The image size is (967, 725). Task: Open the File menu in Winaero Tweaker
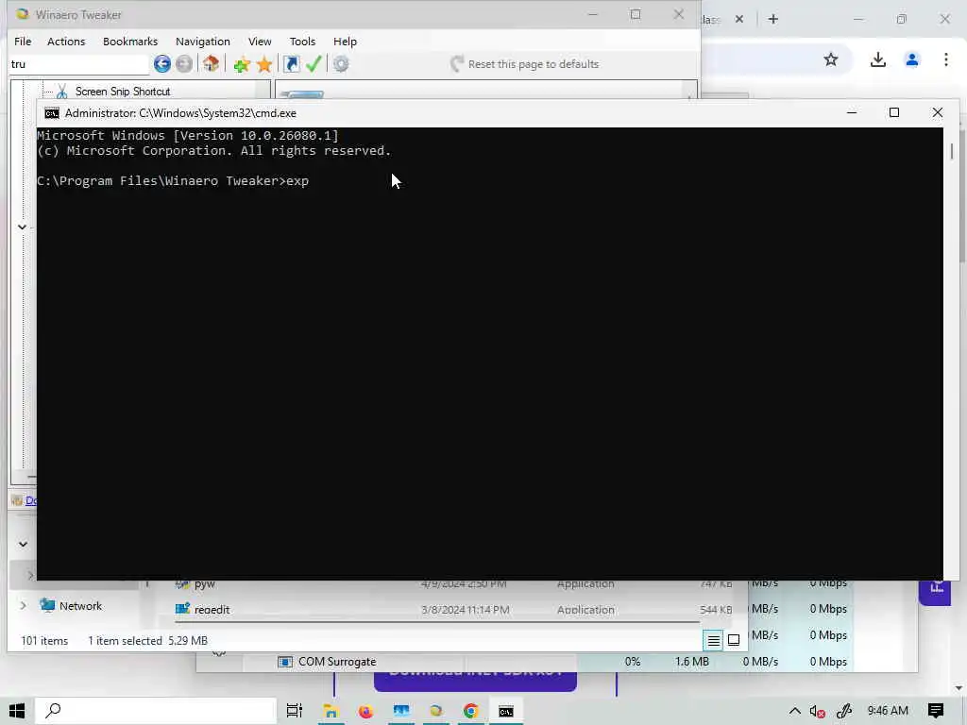coord(23,42)
